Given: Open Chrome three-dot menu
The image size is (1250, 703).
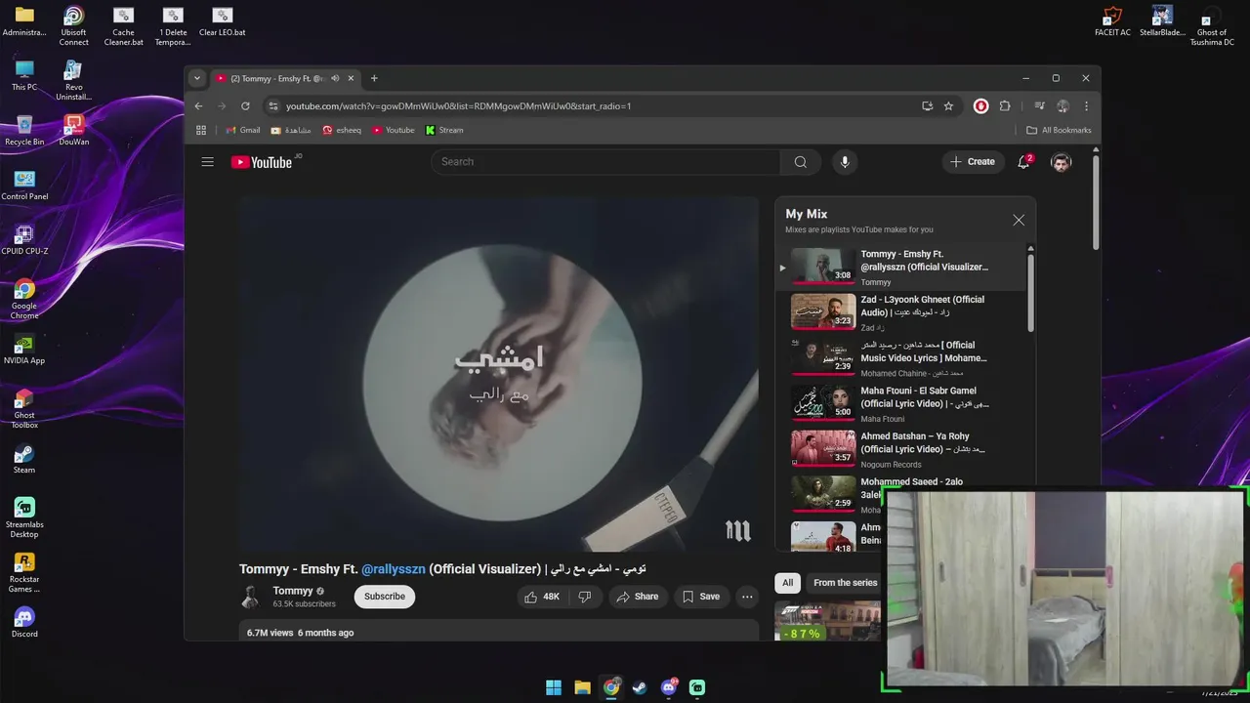Looking at the screenshot, I should [1086, 106].
